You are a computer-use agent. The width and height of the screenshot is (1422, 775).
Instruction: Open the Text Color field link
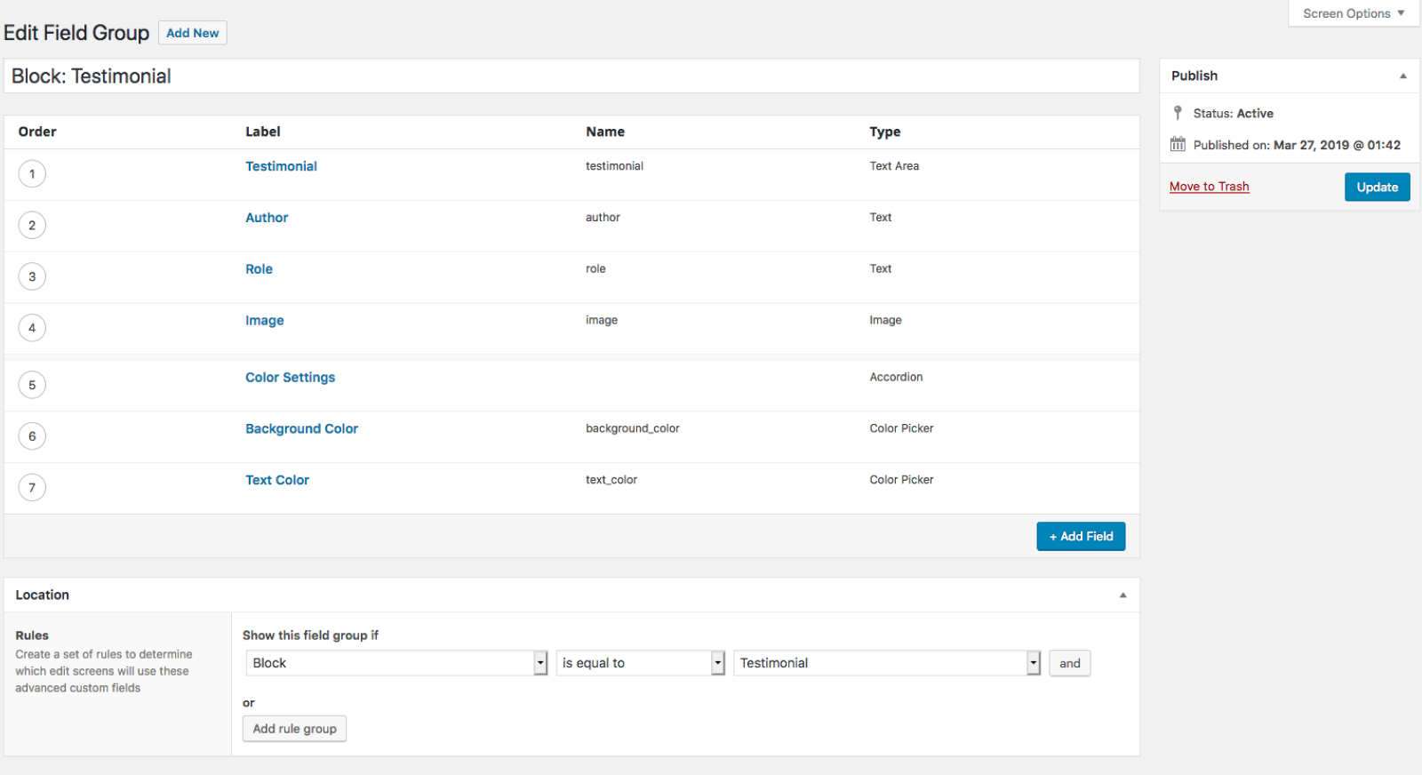[277, 480]
